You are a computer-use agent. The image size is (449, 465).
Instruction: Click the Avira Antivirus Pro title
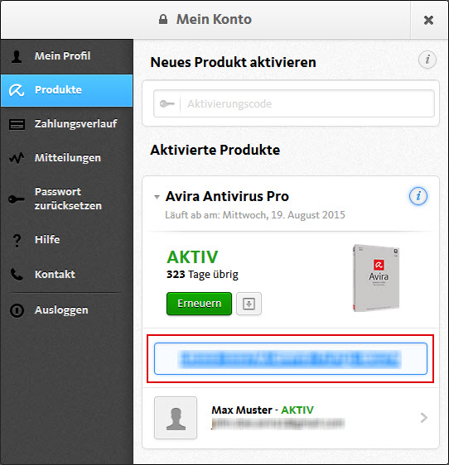[227, 196]
